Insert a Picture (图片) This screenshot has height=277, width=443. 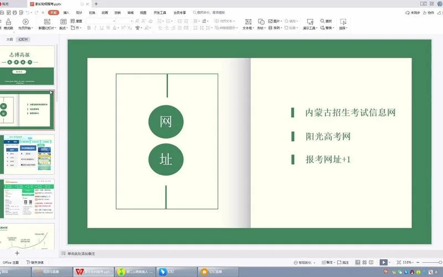(274, 21)
